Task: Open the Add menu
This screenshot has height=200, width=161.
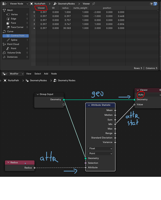Action: point(46,74)
